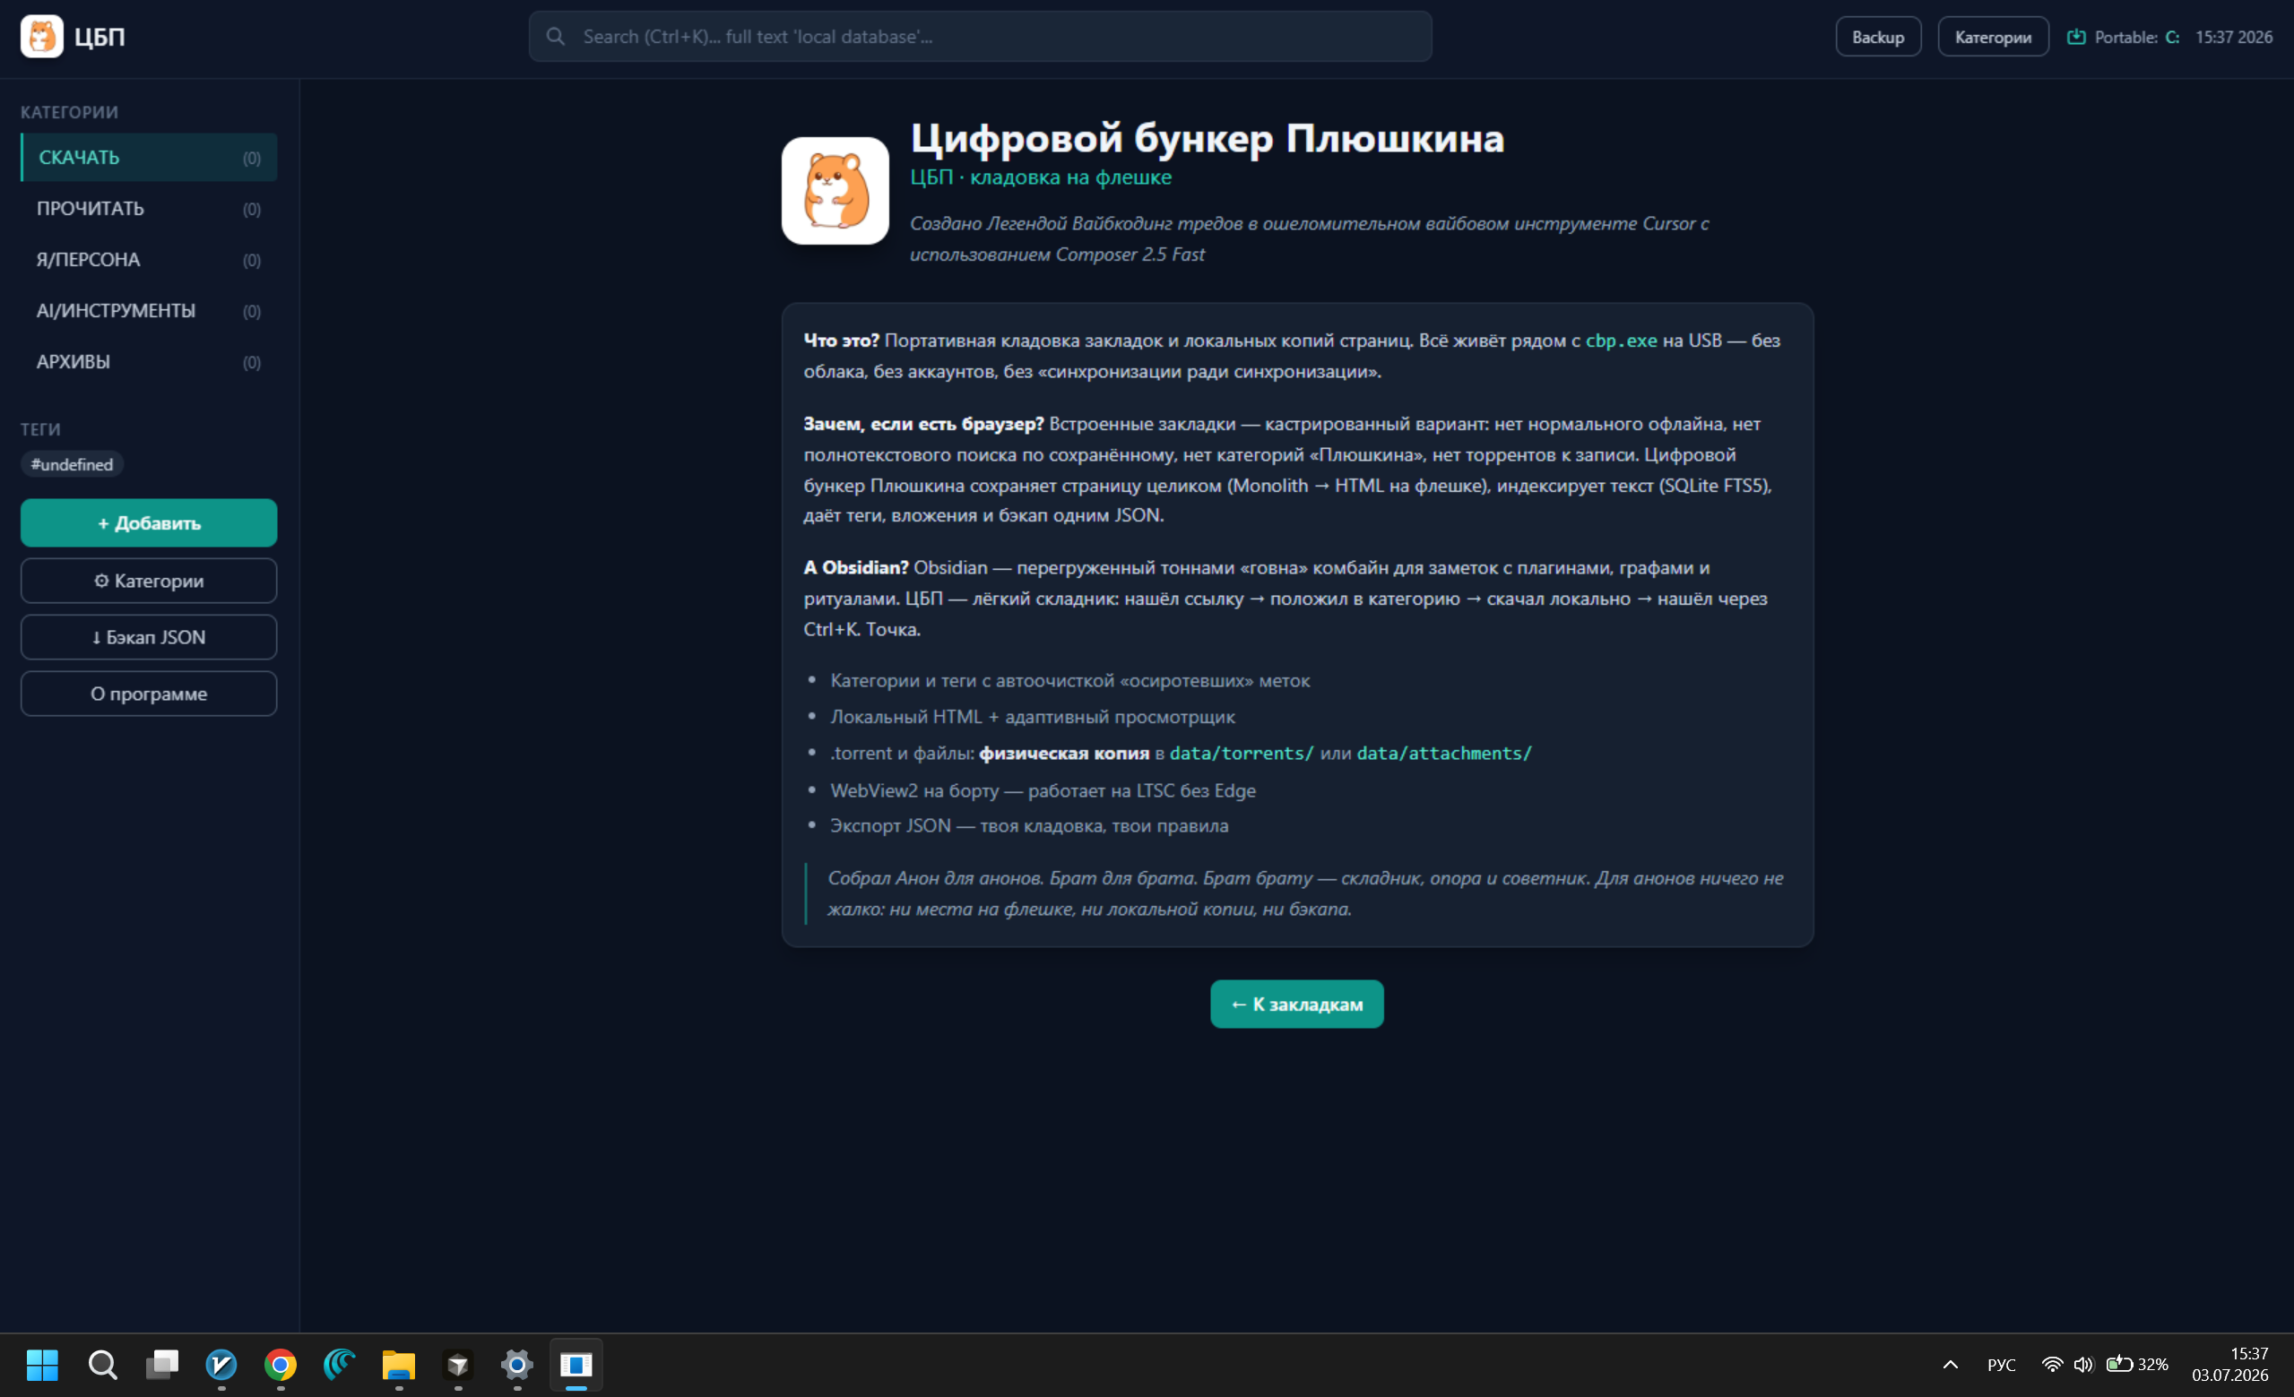Click the + Добавить button
2294x1397 pixels.
[149, 523]
